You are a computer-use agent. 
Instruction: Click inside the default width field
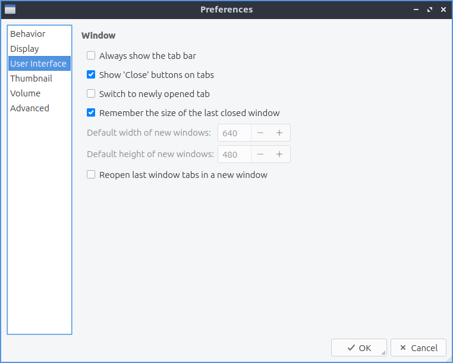pos(234,133)
